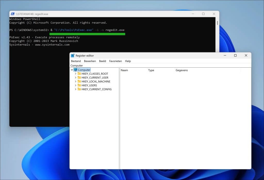Click the Computer icon in the registry tree
Image resolution: width=264 pixels, height=180 pixels.
click(76, 70)
